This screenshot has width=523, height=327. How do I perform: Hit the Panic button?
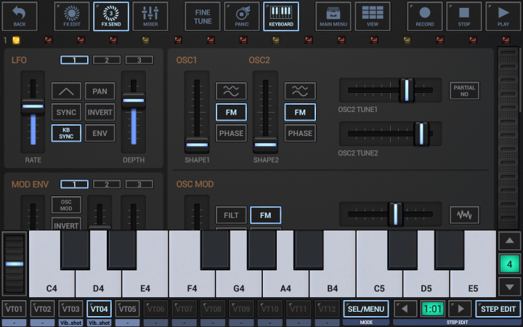point(242,16)
